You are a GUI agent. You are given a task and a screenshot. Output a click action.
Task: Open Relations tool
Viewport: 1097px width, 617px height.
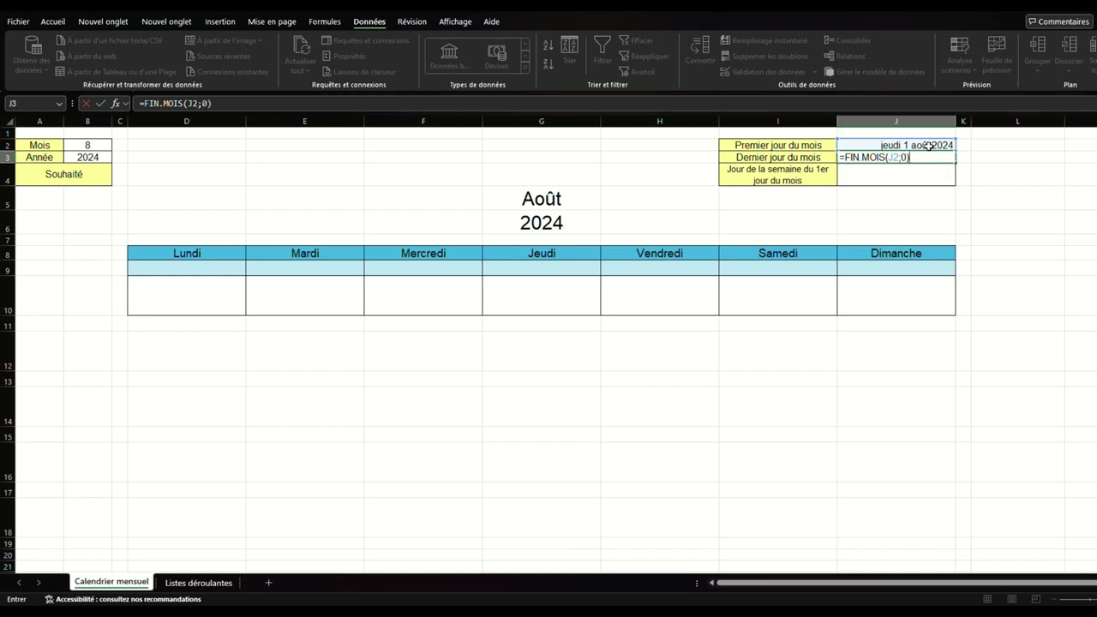point(845,56)
